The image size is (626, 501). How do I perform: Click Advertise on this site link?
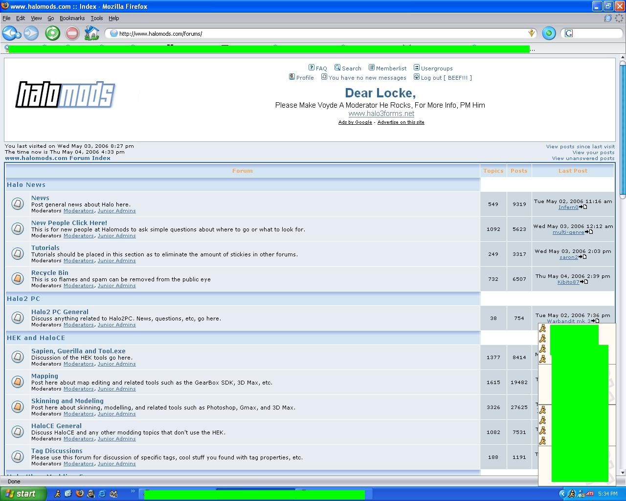coord(401,122)
